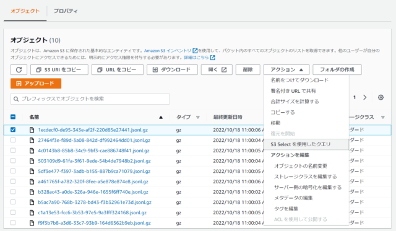Uncheck the 1ecdecf0 object checkbox

click(x=13, y=129)
